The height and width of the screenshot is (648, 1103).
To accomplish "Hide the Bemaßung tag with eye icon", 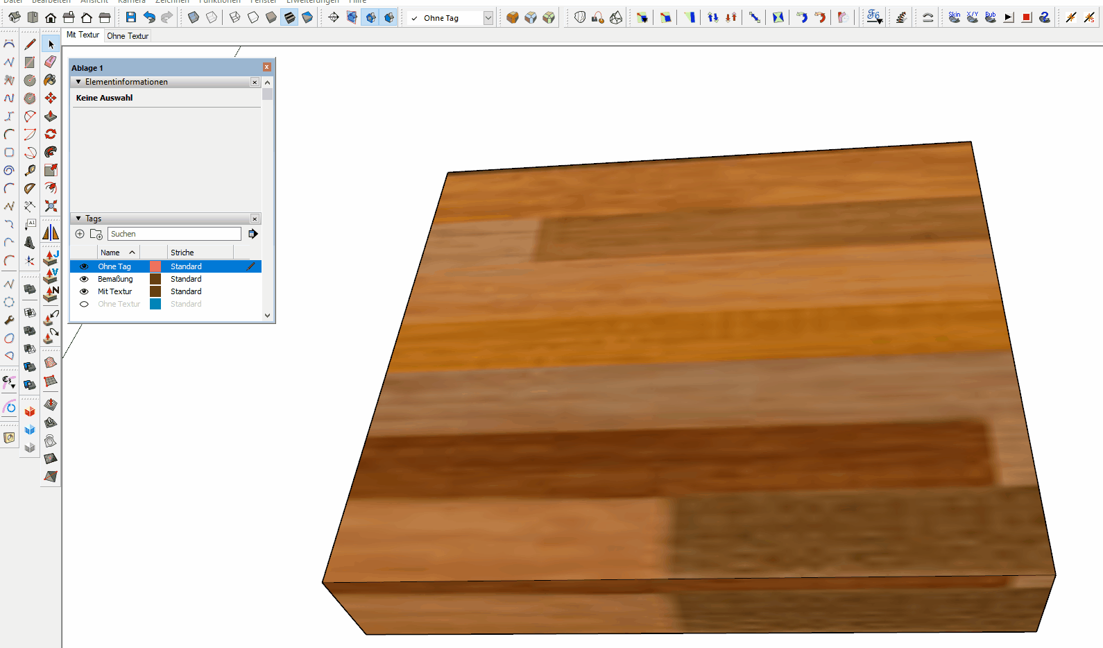I will click(84, 279).
